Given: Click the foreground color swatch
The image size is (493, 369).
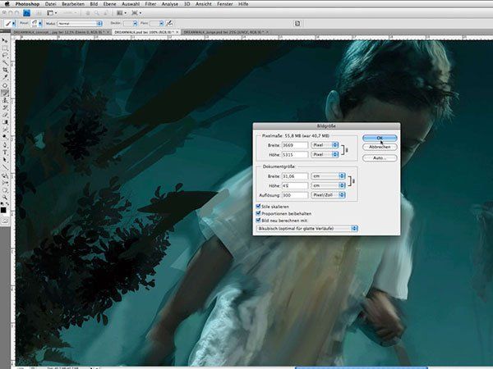Looking at the screenshot, I should coord(3,210).
